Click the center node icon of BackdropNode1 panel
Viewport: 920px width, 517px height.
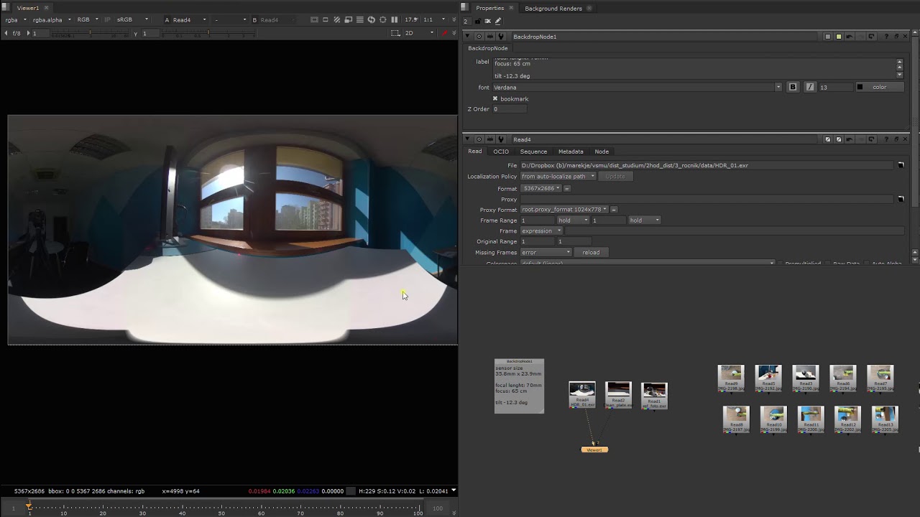tap(479, 37)
